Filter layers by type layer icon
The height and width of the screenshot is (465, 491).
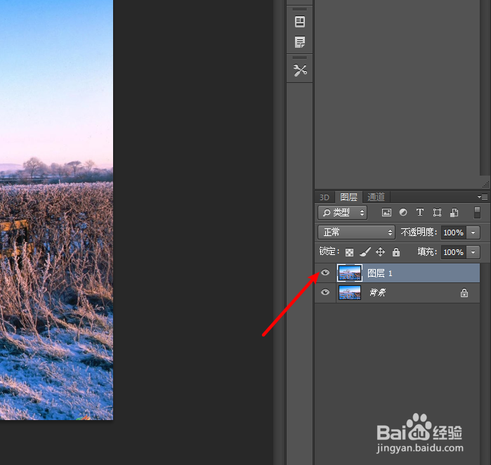pyautogui.click(x=420, y=212)
